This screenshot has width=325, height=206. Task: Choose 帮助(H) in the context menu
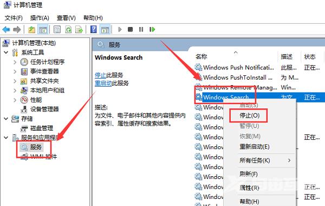pyautogui.click(x=249, y=202)
